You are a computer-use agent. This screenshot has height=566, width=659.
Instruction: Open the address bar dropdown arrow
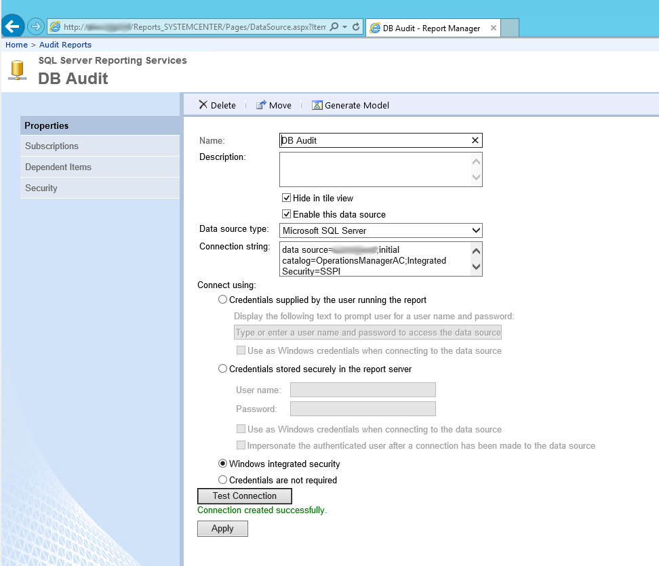point(344,27)
